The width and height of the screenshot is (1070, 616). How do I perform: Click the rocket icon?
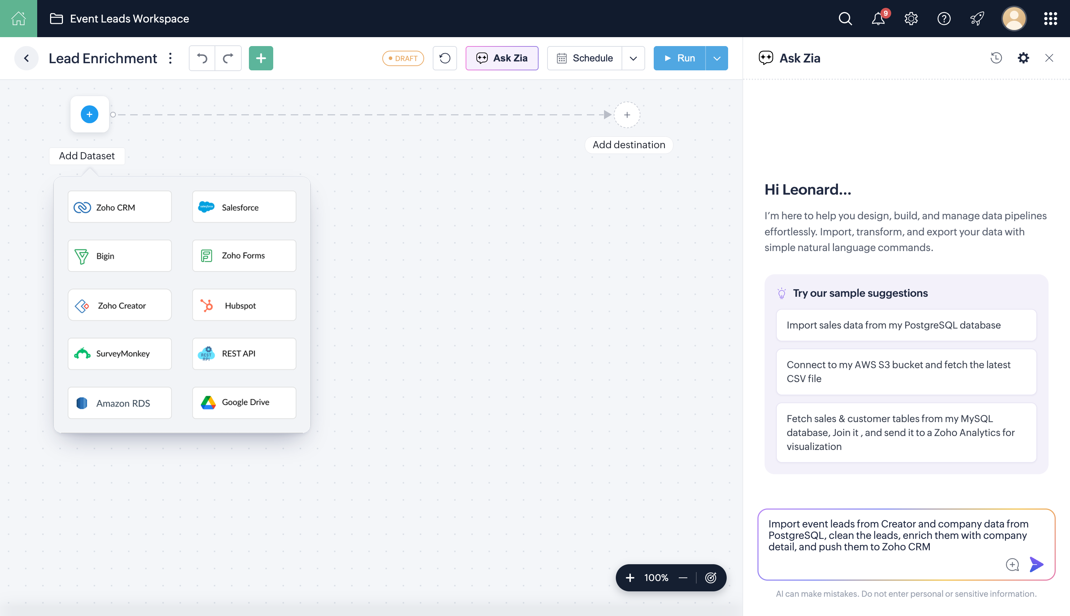pos(977,19)
